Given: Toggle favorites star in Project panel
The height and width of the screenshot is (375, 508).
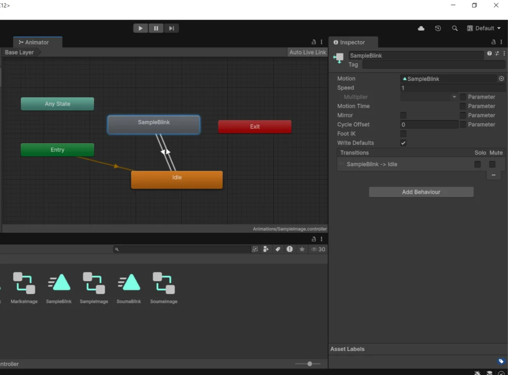Looking at the screenshot, I should [x=302, y=249].
